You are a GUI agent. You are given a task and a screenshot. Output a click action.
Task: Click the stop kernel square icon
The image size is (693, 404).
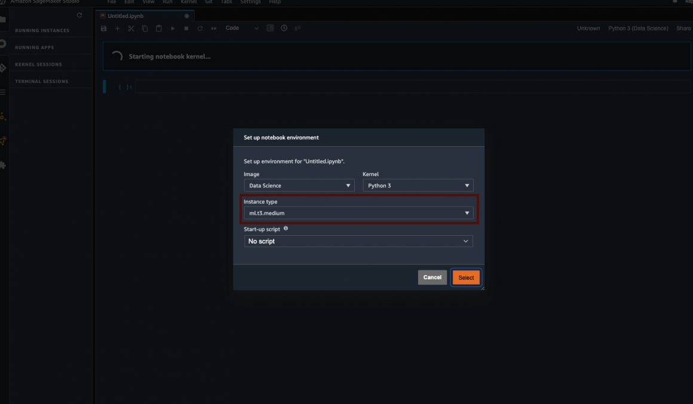[186, 29]
